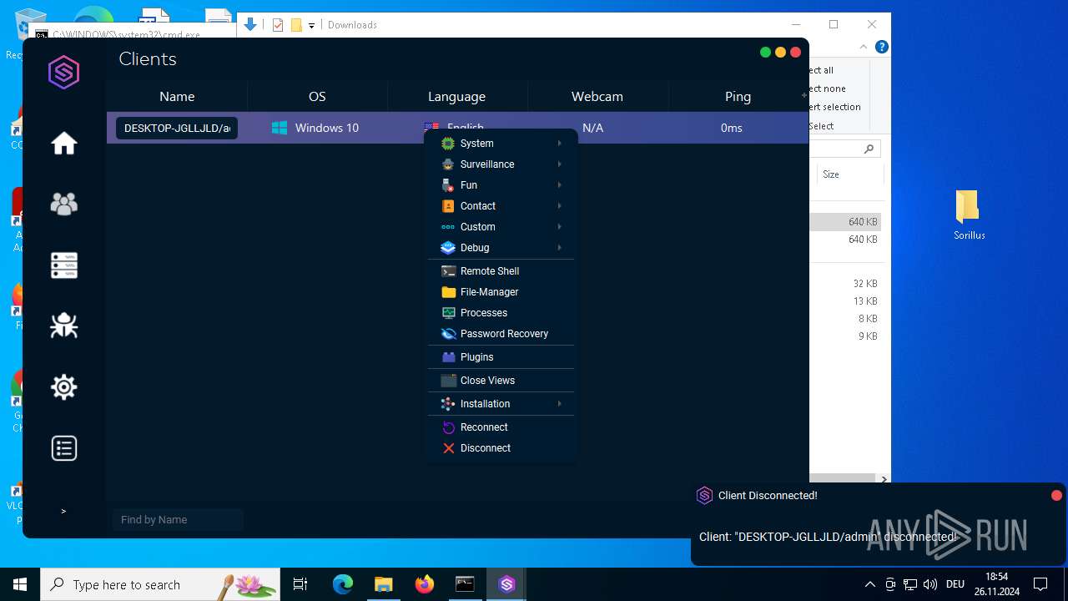Open help icon in Downloads window

click(881, 47)
